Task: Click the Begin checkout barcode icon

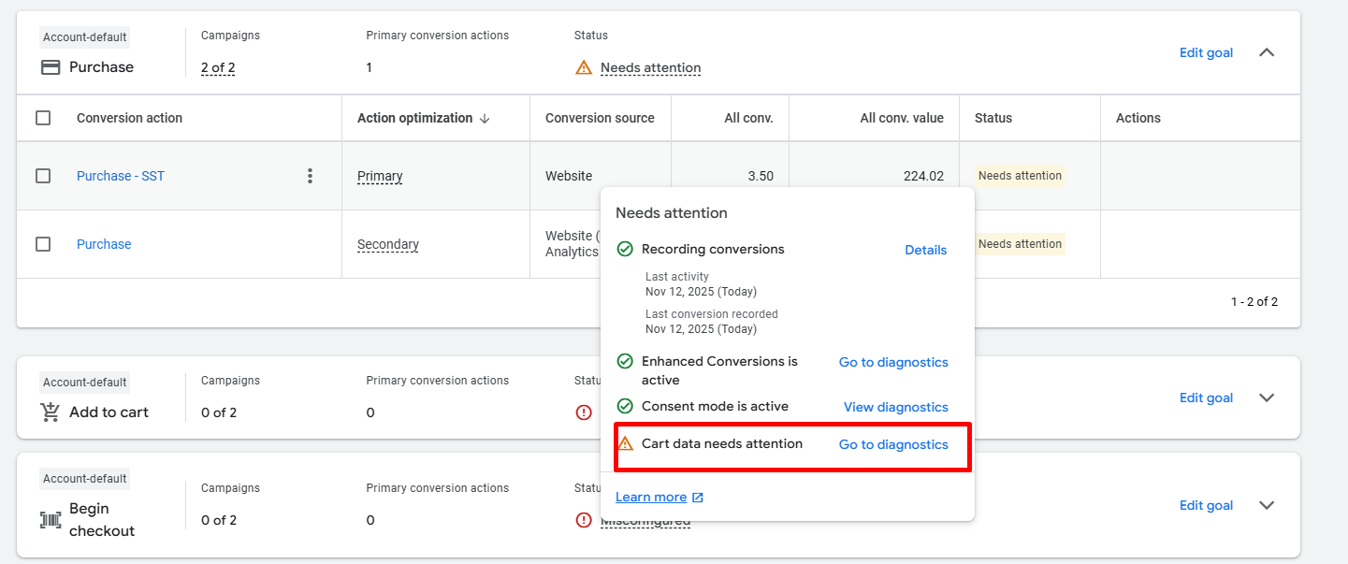Action: click(51, 520)
